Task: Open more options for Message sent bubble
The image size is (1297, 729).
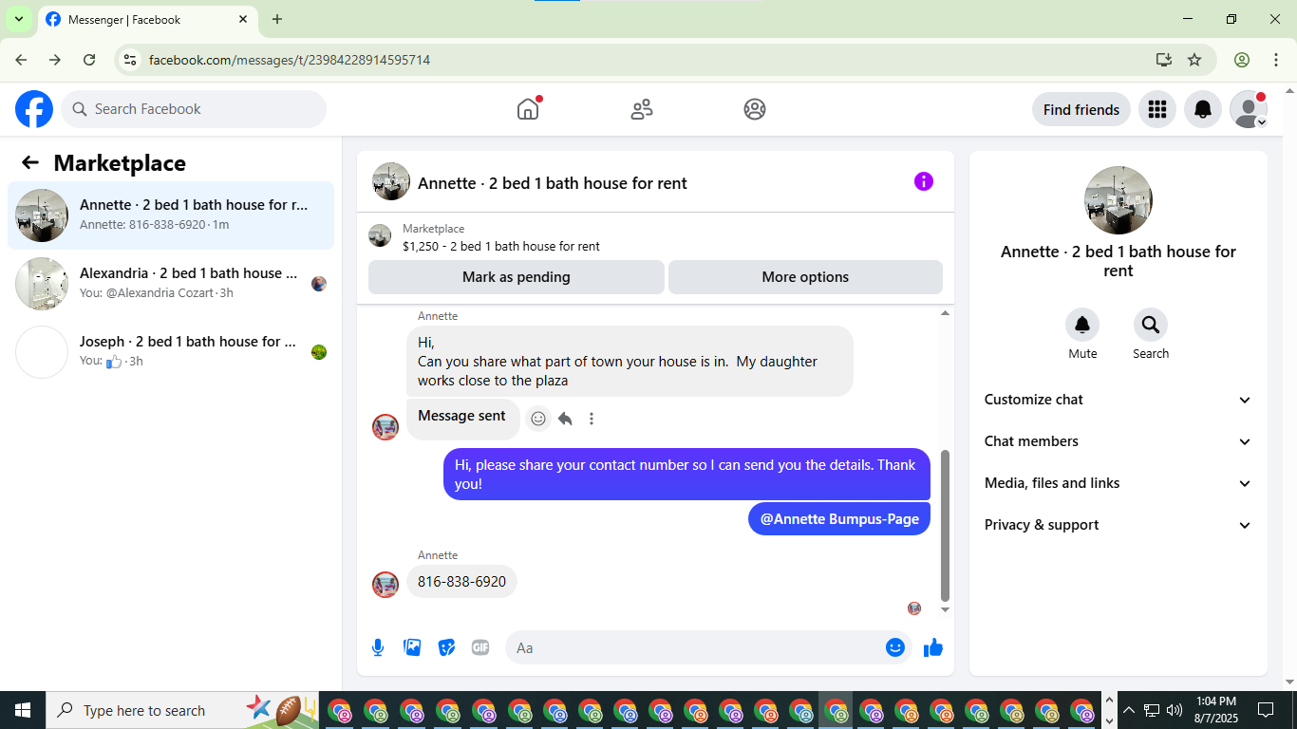Action: [x=592, y=419]
